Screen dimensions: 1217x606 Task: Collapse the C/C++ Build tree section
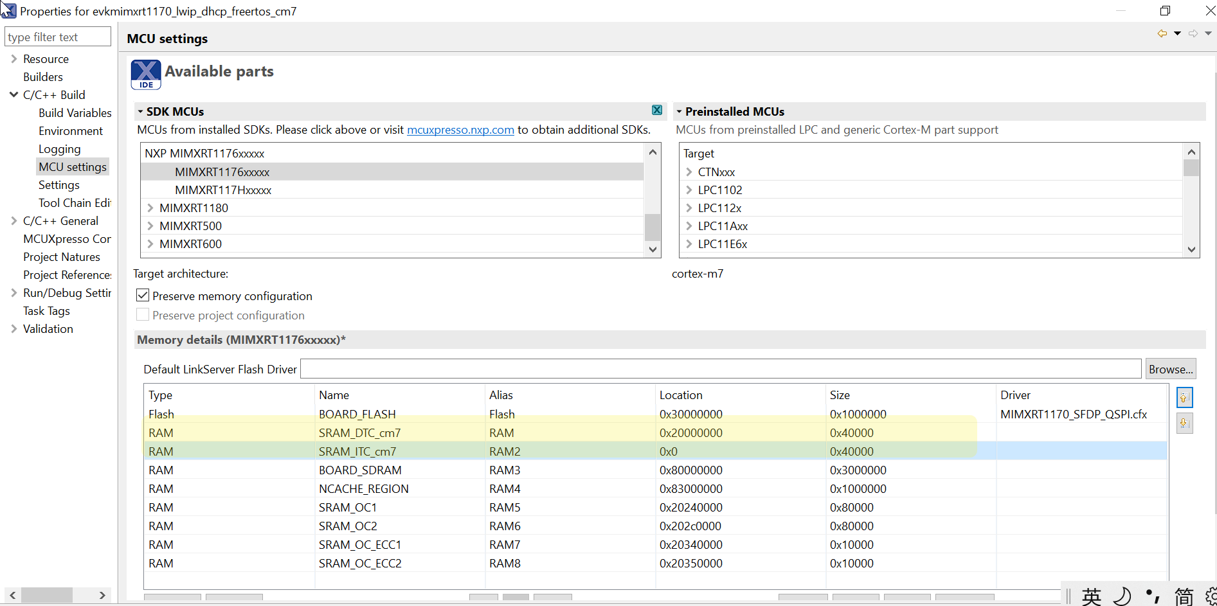[14, 94]
